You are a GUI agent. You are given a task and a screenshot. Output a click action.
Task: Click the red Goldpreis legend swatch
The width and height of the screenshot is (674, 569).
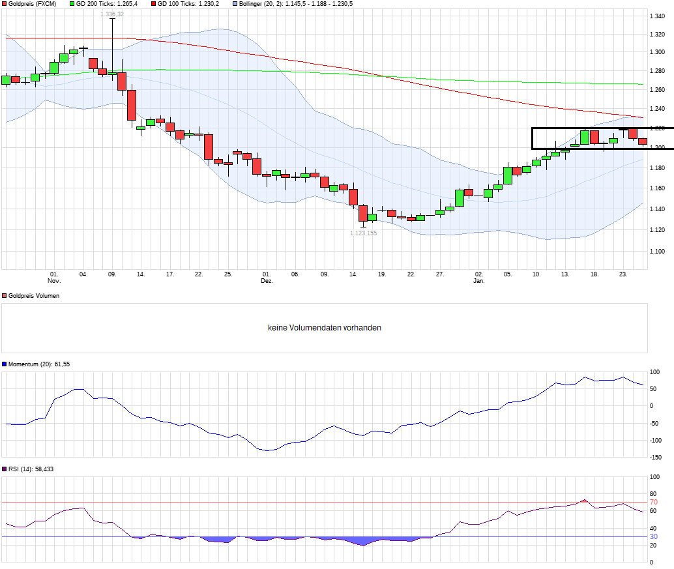click(x=5, y=4)
